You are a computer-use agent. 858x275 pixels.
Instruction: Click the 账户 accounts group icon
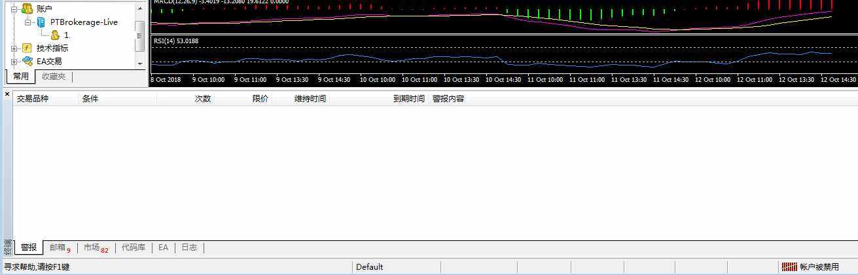(27, 9)
